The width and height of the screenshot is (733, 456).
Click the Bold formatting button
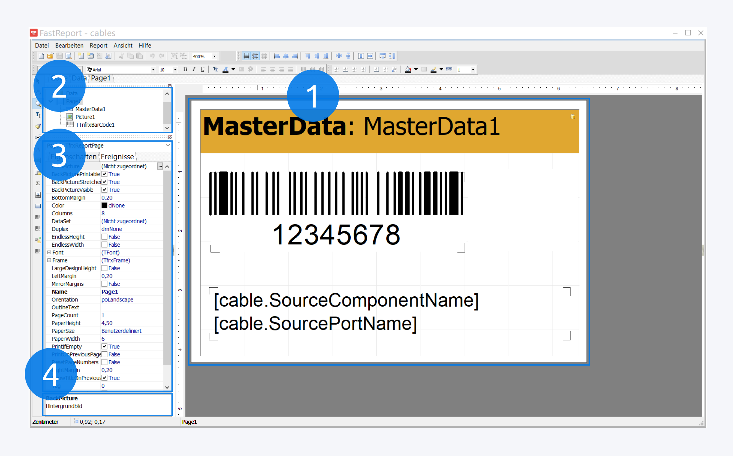click(185, 70)
